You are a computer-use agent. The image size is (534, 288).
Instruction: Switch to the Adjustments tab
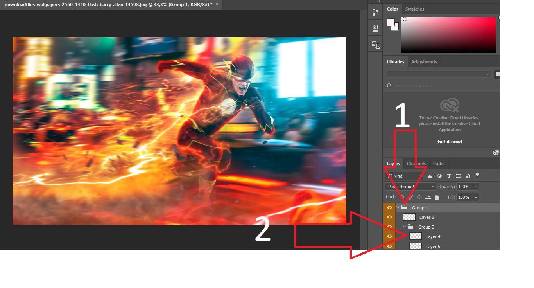point(424,62)
